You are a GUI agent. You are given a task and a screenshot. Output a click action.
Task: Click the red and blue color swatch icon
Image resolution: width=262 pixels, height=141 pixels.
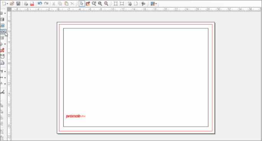tap(152, 3)
